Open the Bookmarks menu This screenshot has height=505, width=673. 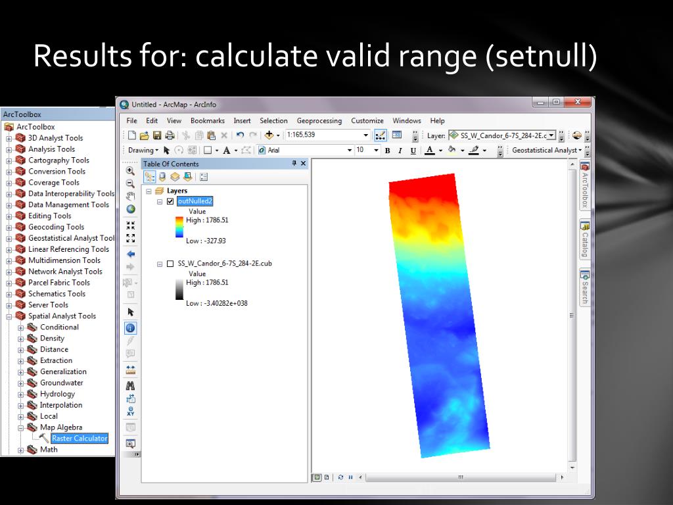[207, 121]
